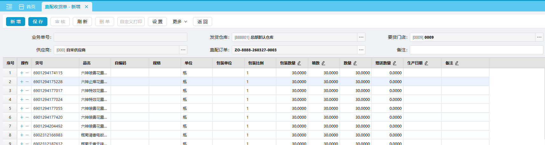
Task: Click the plus icon in row 1
Action: click(x=22, y=73)
